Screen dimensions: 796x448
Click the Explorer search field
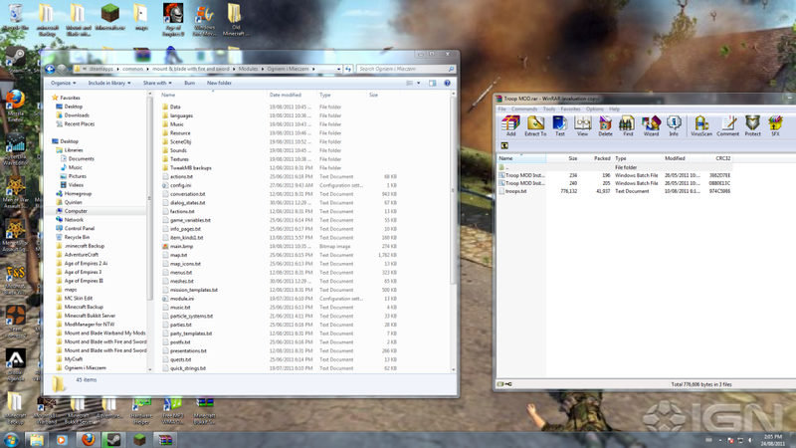point(403,70)
